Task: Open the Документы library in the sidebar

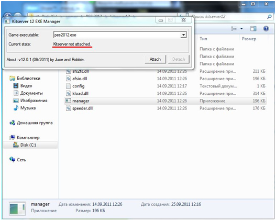Action: (31, 93)
